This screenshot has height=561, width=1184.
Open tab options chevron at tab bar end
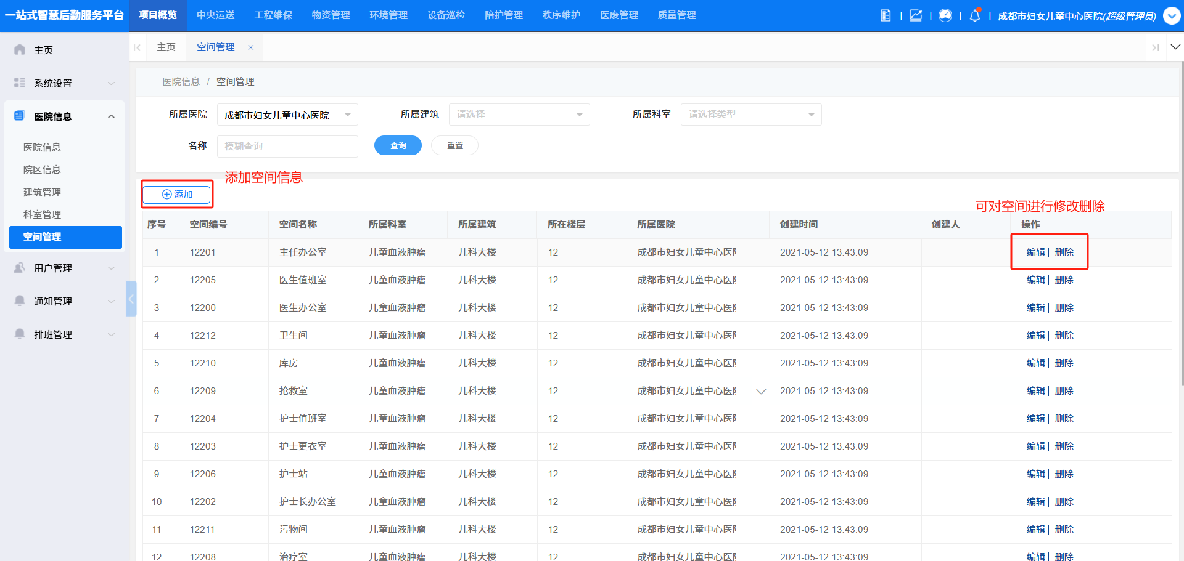tap(1175, 47)
